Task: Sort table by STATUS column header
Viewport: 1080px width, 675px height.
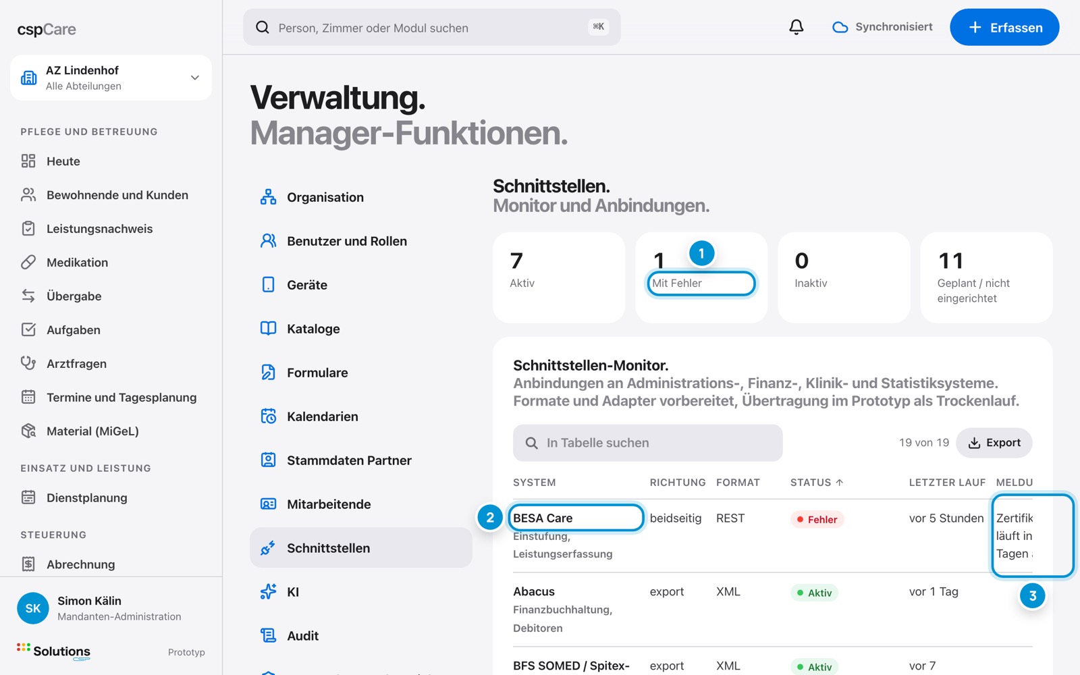Action: pos(817,482)
